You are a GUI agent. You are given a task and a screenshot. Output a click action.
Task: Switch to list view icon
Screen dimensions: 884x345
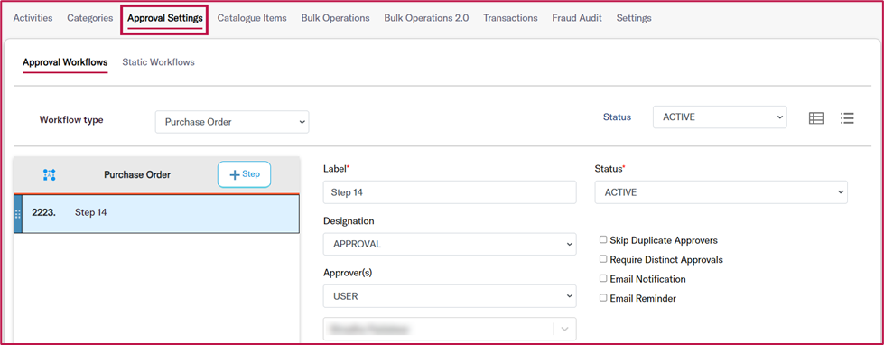847,117
